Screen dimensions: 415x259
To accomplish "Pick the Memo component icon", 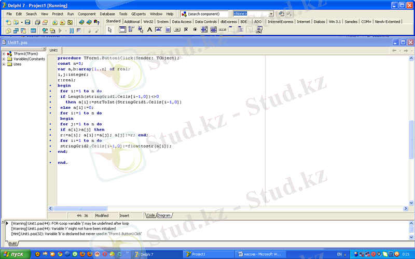I will coord(168,30).
